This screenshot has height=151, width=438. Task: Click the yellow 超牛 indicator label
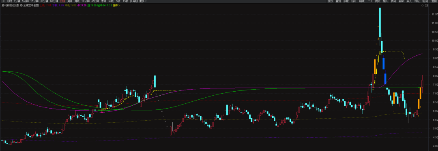[117, 5]
